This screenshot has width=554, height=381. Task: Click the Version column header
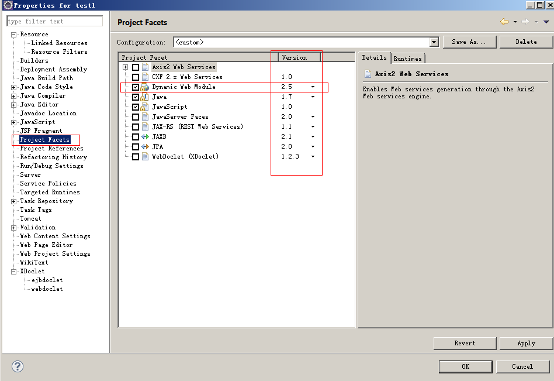pos(300,57)
